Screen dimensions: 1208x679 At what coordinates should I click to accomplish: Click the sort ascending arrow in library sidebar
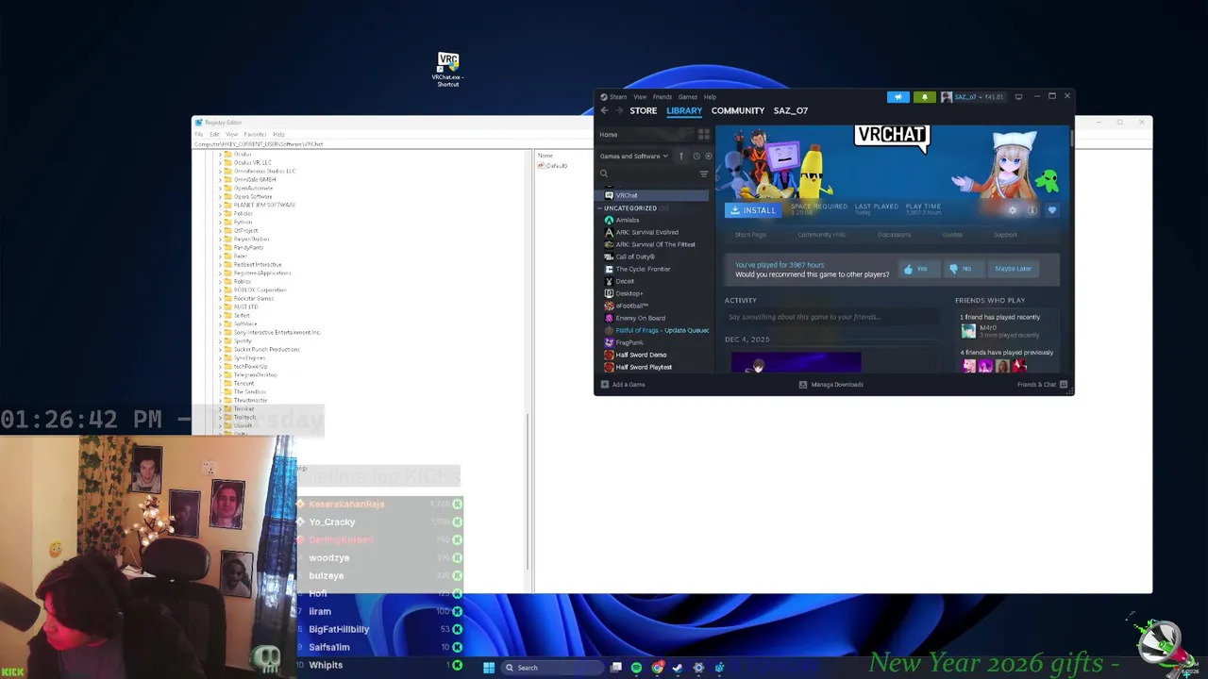(681, 156)
